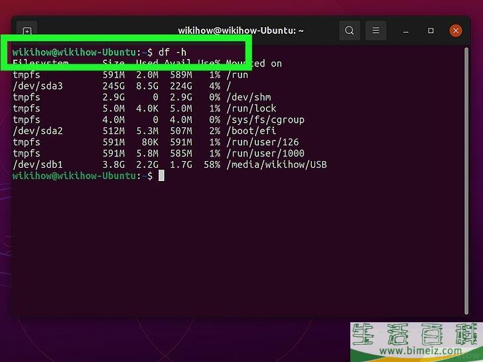Minimize the terminal window

pyautogui.click(x=405, y=30)
